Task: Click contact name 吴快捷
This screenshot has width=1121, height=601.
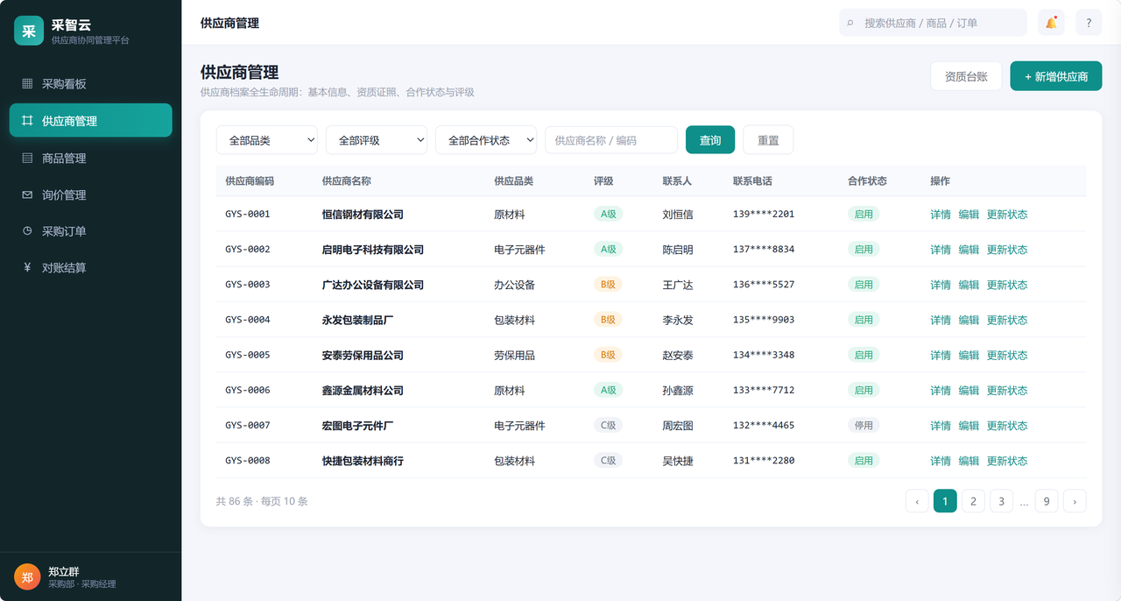Action: tap(678, 461)
